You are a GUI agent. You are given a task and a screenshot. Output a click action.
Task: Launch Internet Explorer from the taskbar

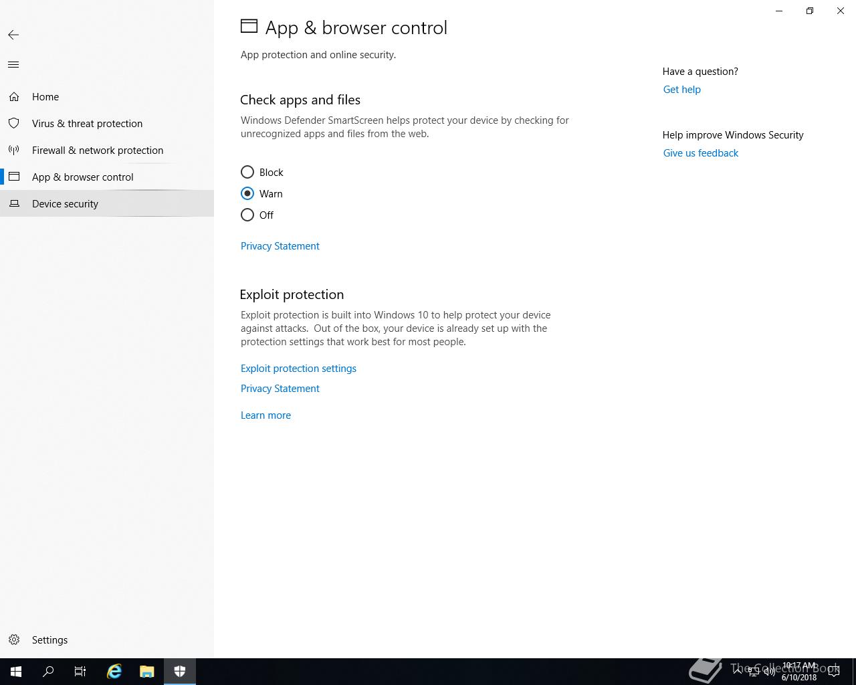point(114,672)
